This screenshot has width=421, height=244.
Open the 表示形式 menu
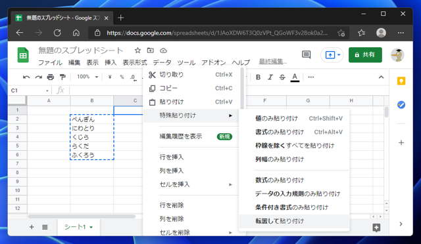click(x=135, y=62)
